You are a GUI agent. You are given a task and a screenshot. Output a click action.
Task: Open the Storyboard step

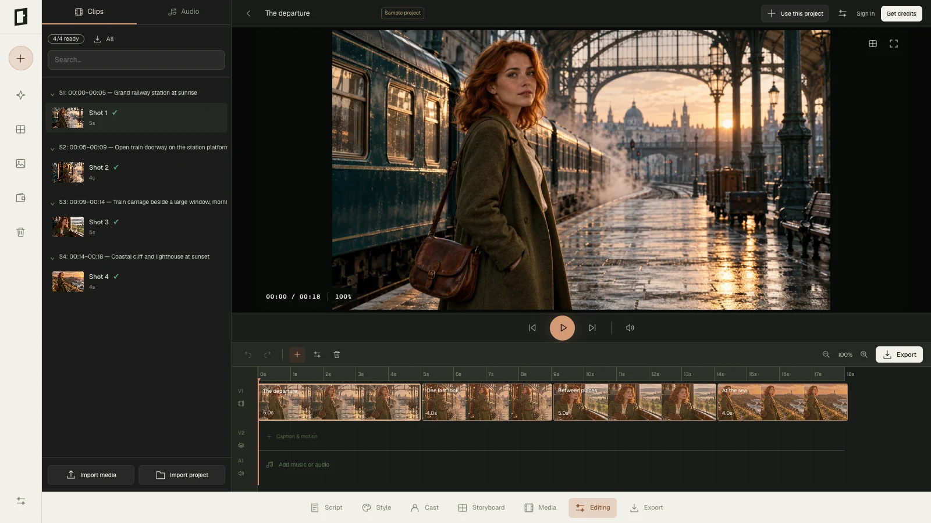[x=481, y=508]
